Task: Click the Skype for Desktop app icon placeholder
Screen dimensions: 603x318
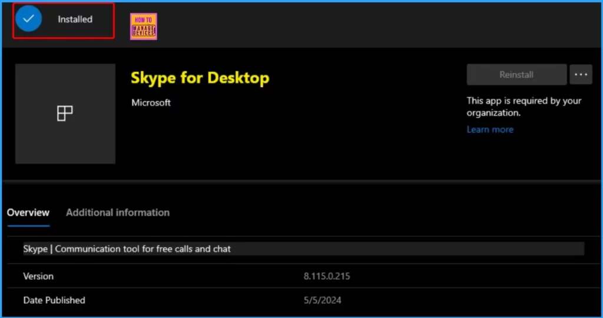Action: coord(65,114)
